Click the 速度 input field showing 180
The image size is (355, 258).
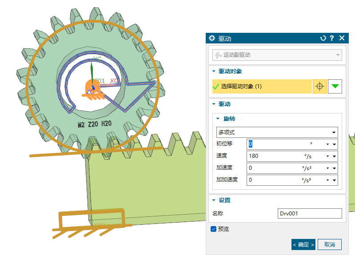275,156
